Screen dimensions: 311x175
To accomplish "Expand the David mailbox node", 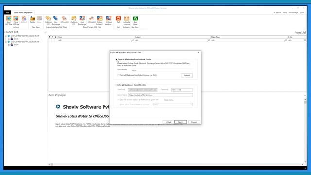I will pos(9,39).
